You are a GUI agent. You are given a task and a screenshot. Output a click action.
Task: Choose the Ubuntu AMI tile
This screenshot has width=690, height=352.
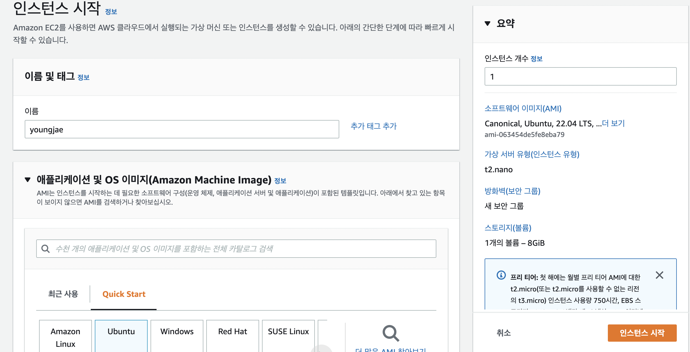tap(121, 334)
